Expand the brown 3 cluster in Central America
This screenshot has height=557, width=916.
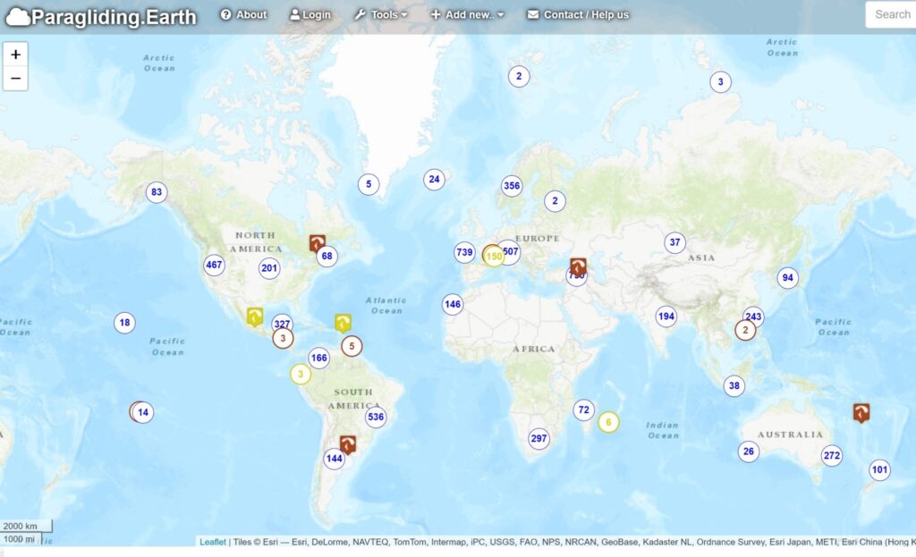pyautogui.click(x=283, y=338)
